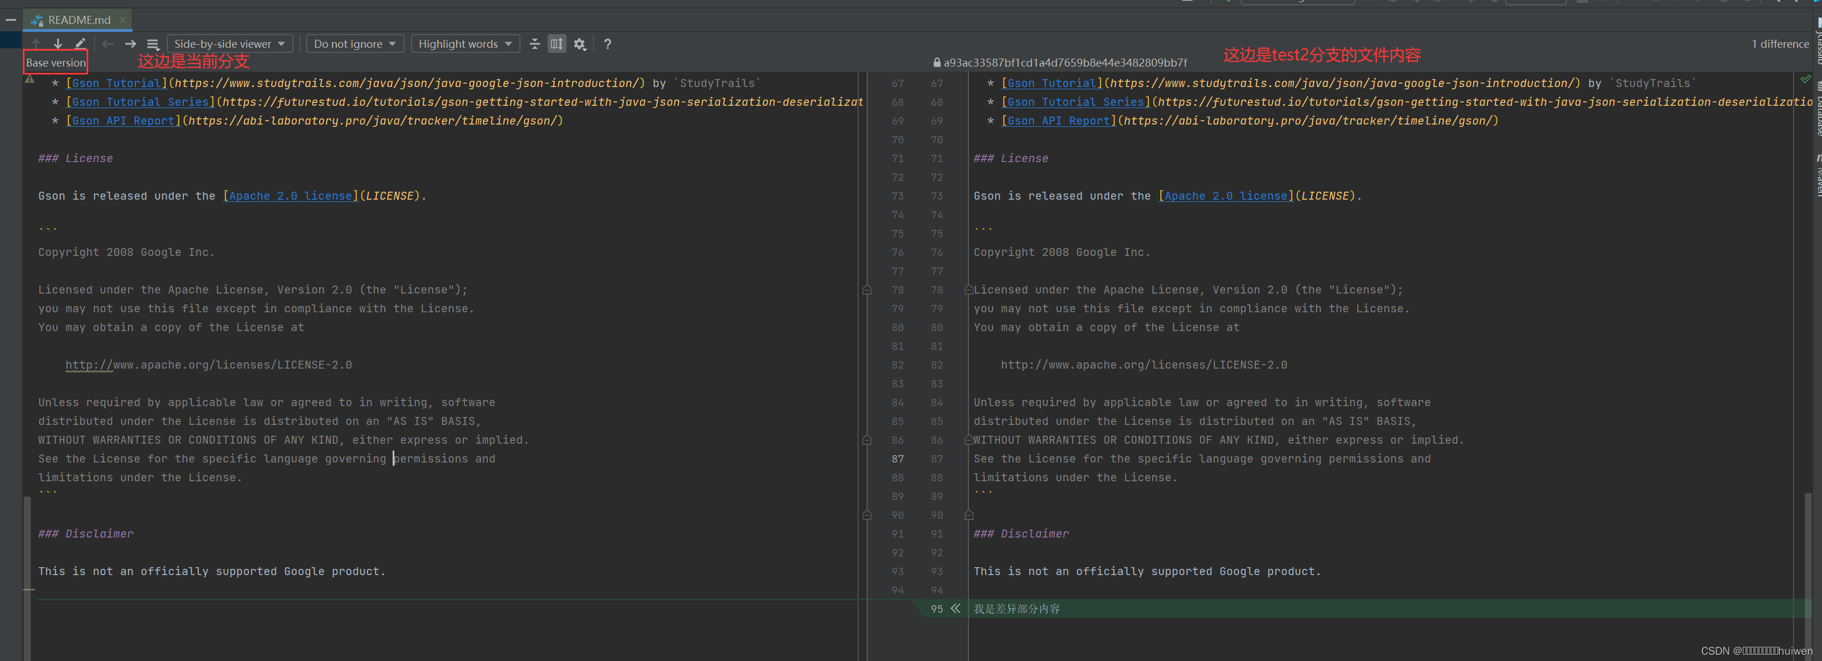This screenshot has width=1822, height=661.
Task: Jump to the next difference arrow
Action: pos(58,44)
